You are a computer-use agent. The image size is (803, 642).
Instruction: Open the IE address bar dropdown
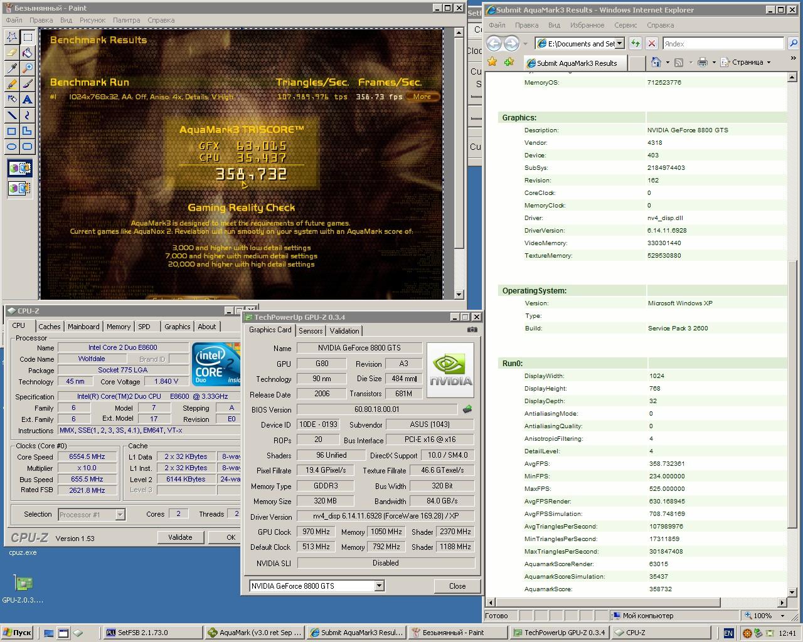tap(620, 43)
